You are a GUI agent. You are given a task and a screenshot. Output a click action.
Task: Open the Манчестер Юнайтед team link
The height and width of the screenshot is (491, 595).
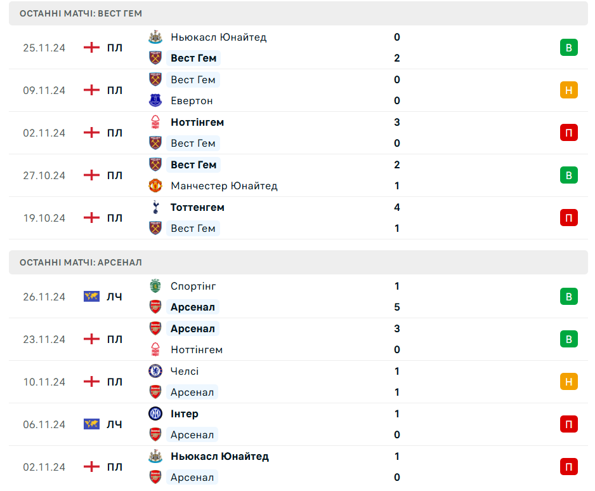click(x=224, y=186)
